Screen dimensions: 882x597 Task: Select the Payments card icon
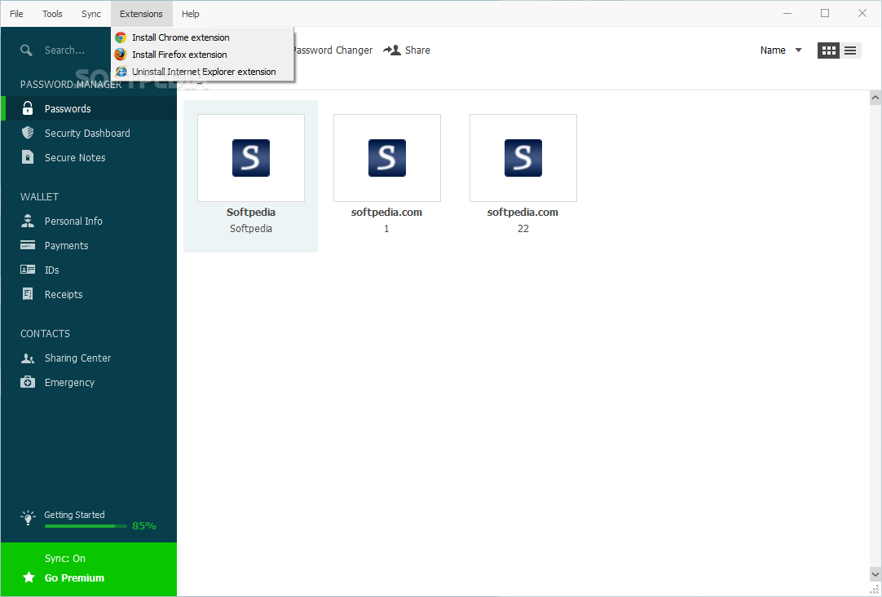(28, 245)
